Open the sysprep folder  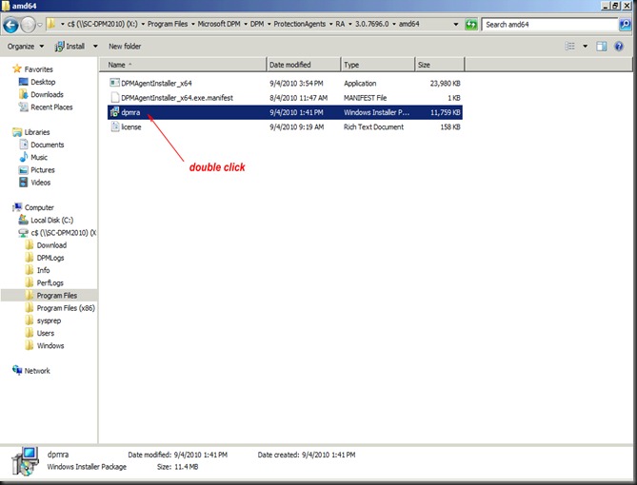click(49, 320)
